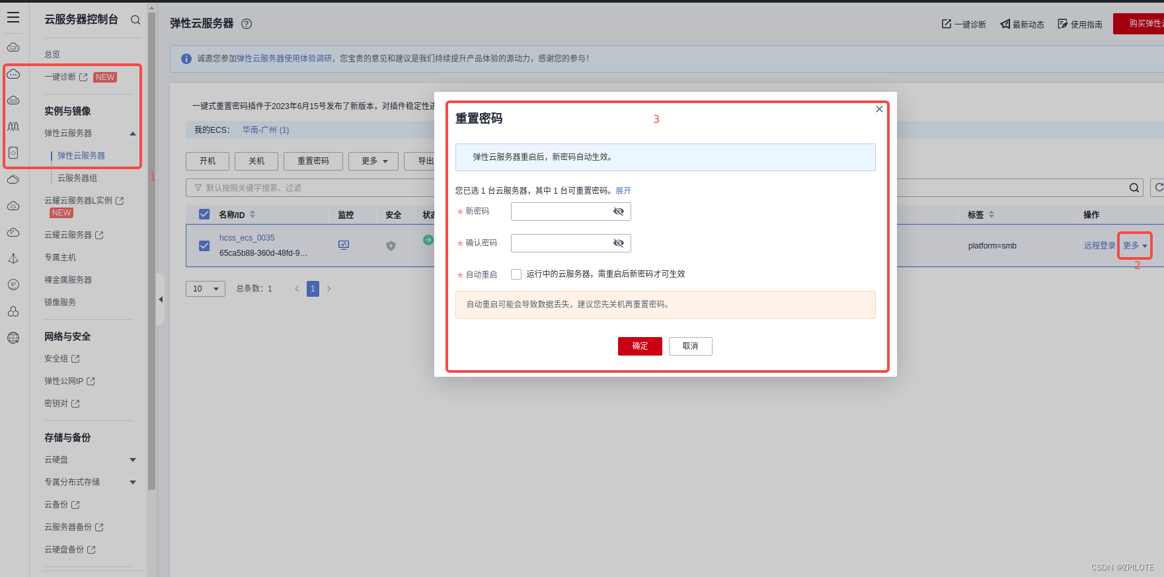The width and height of the screenshot is (1164, 577).
Task: Toggle visibility of 确认密码 field
Action: 618,243
